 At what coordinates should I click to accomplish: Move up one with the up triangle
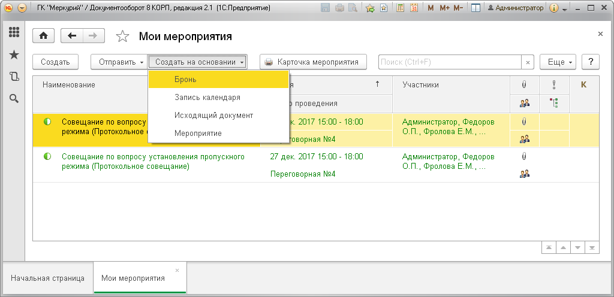pos(563,248)
